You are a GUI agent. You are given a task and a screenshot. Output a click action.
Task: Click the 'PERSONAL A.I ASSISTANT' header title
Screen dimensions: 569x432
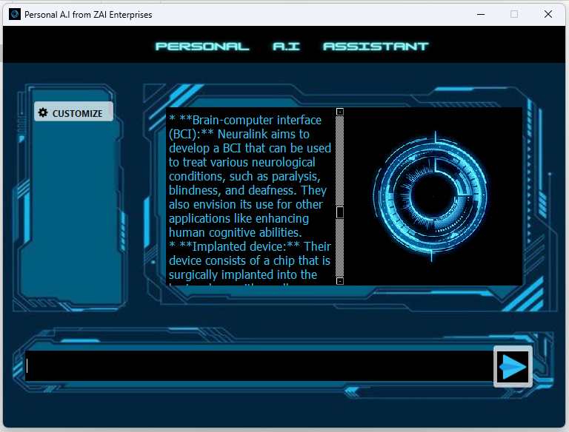pos(292,47)
